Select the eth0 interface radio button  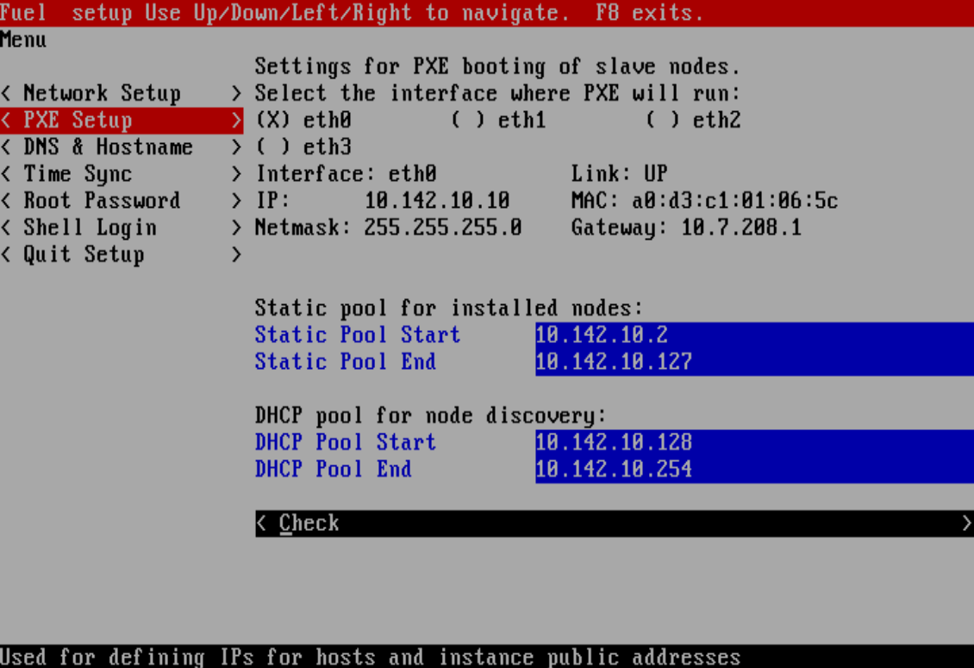[303, 120]
